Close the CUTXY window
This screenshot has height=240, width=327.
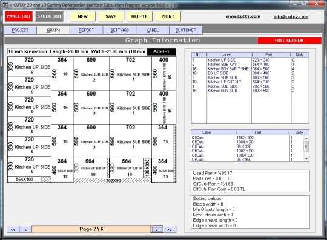(x=317, y=4)
